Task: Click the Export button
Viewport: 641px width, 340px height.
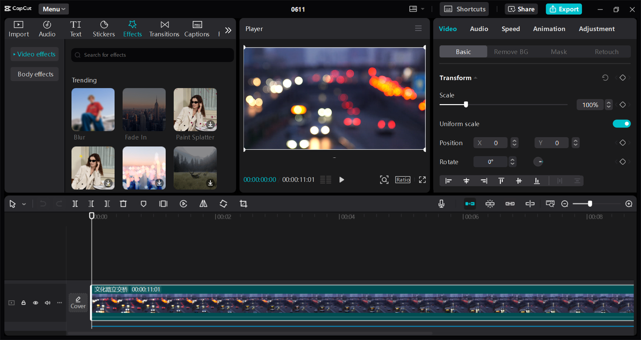Action: tap(564, 9)
